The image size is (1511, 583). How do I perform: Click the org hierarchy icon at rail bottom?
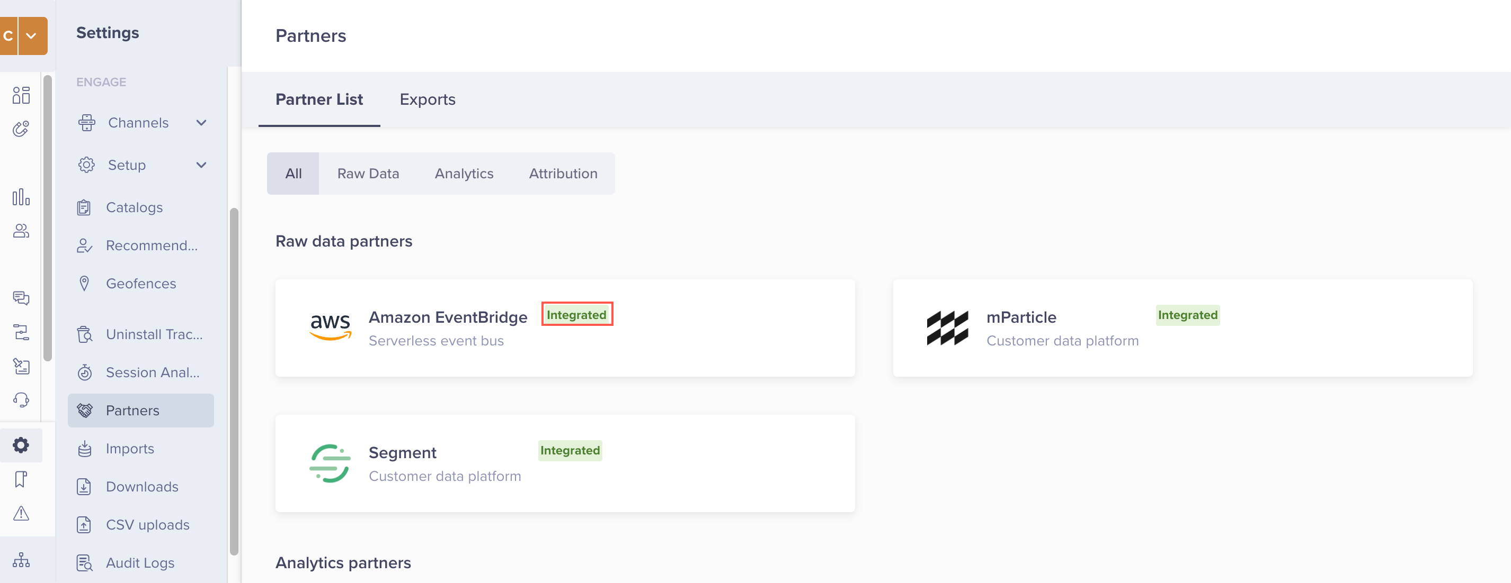(x=21, y=560)
